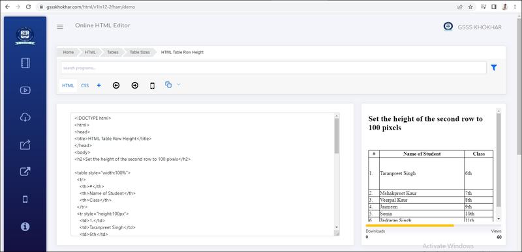Go to previous program arrow icon
Viewport: 522px width, 252px height.
pyautogui.click(x=116, y=85)
